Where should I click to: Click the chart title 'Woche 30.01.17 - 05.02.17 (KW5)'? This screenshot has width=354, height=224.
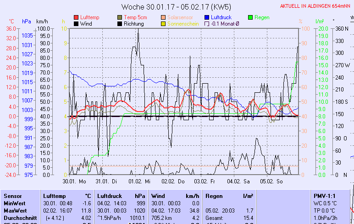(x=177, y=7)
